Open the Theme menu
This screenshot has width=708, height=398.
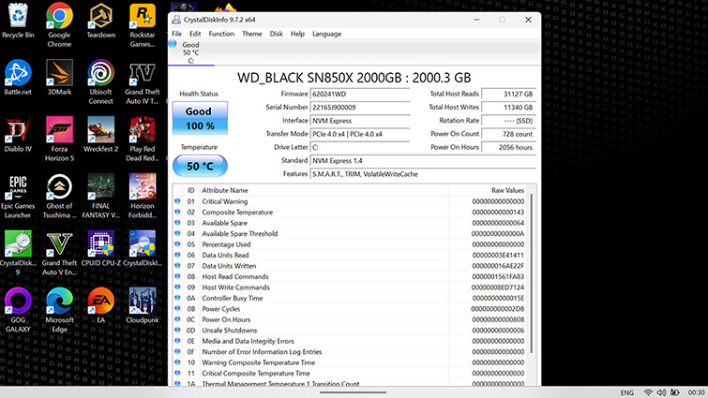pos(252,34)
